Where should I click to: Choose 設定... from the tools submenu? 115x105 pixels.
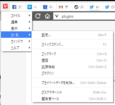pos(72,35)
